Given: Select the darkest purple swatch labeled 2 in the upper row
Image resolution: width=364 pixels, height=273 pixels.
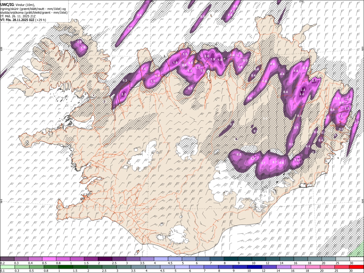Looking at the screenshot, I should 105,259.
